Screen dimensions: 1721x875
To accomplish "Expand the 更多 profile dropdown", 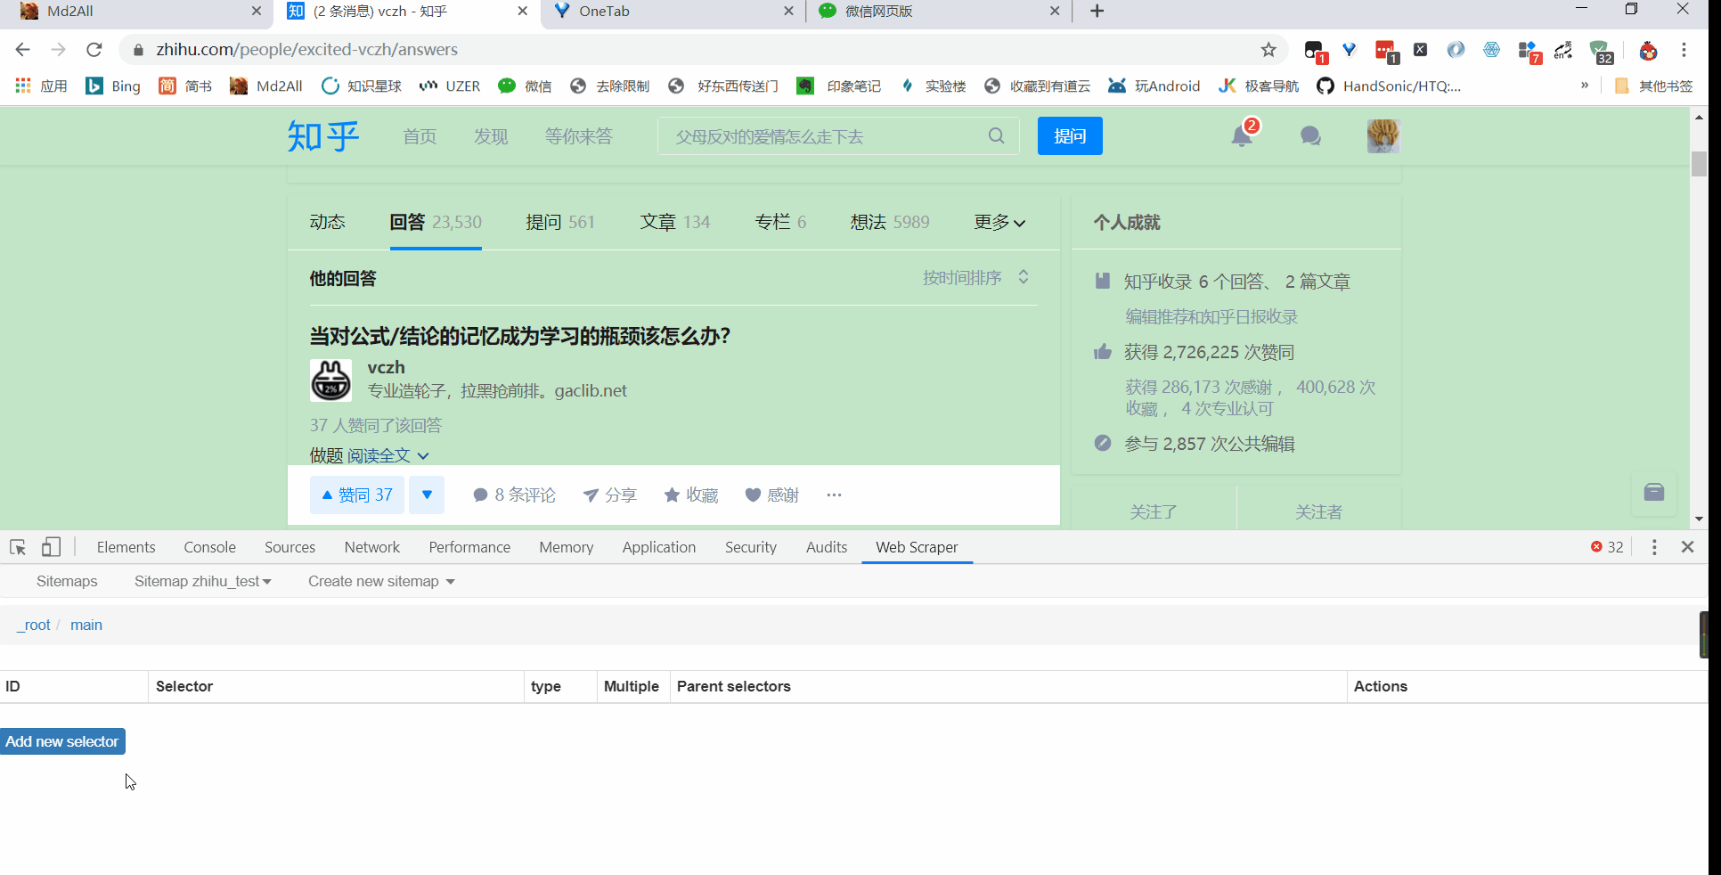I will pyautogui.click(x=999, y=222).
